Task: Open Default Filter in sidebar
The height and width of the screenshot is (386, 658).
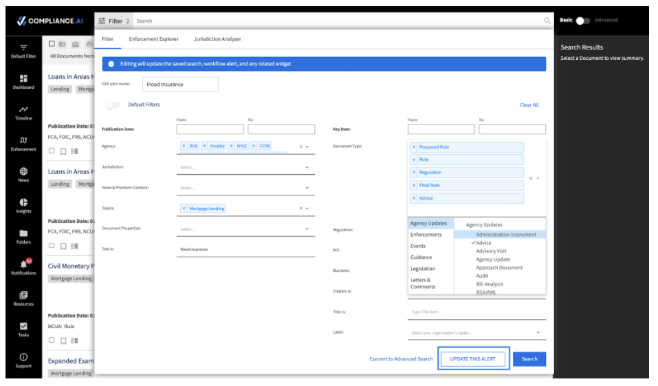Action: coord(23,51)
